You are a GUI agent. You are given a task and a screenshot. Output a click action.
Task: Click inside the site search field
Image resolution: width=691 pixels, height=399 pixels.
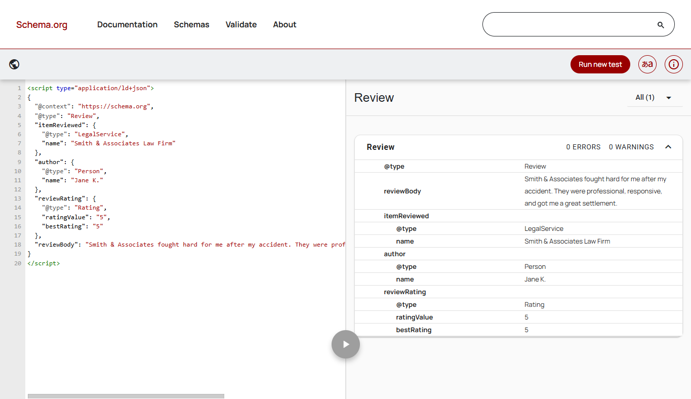coord(567,24)
